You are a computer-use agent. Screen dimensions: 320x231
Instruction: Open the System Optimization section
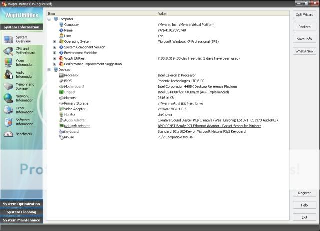[21, 204]
